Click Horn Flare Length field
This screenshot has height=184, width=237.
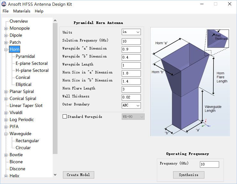[x=131, y=89]
